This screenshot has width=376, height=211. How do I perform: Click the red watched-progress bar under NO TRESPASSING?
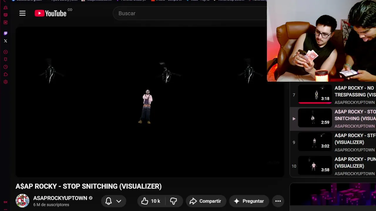315,103
